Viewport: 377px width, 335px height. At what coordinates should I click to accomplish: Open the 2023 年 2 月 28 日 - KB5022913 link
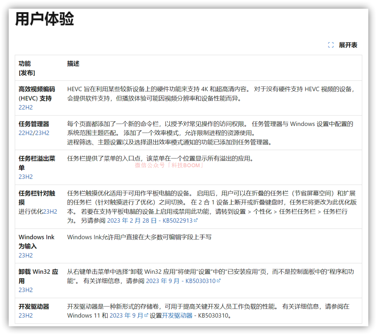click(x=150, y=221)
